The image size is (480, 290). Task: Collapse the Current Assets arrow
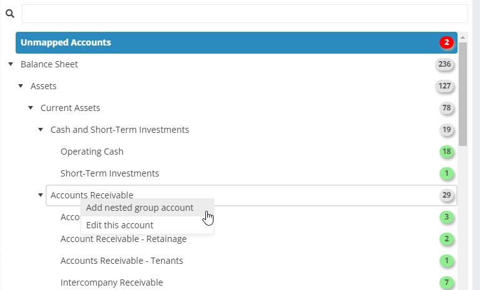(x=31, y=108)
